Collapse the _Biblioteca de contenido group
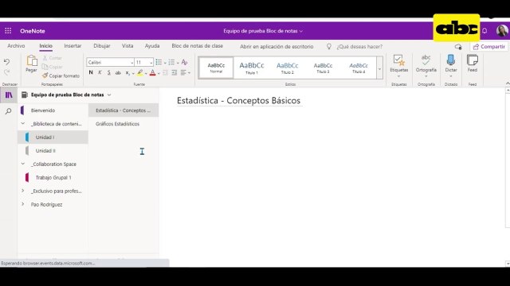The image size is (510, 286). [23, 124]
